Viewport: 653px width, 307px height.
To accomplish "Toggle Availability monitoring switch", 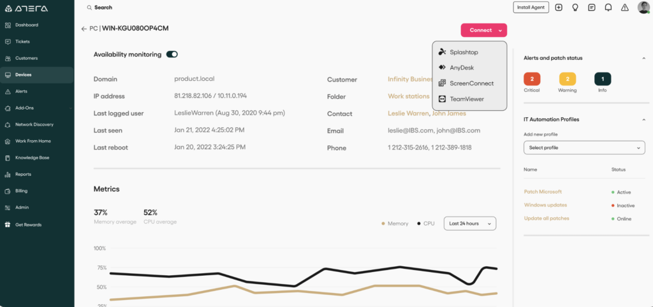I will click(172, 54).
